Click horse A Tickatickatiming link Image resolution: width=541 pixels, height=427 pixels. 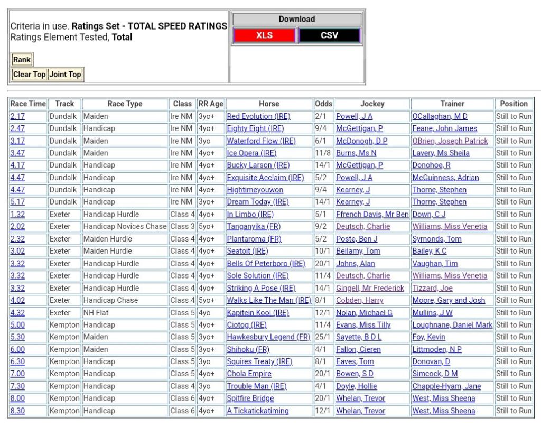(x=258, y=411)
